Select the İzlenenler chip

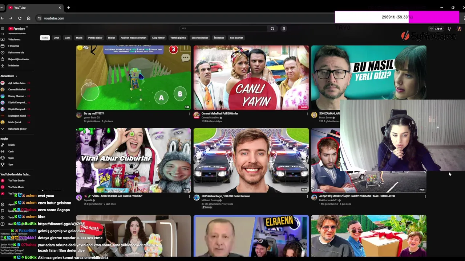tap(219, 38)
